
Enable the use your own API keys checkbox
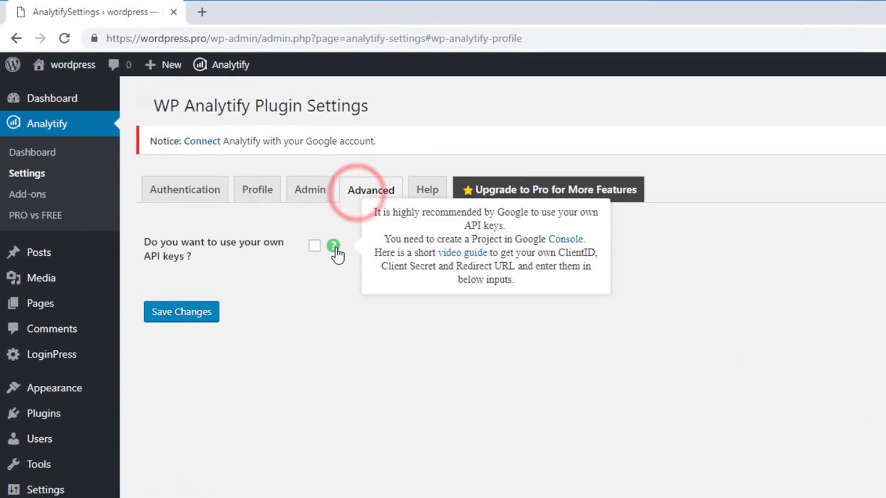click(x=315, y=246)
